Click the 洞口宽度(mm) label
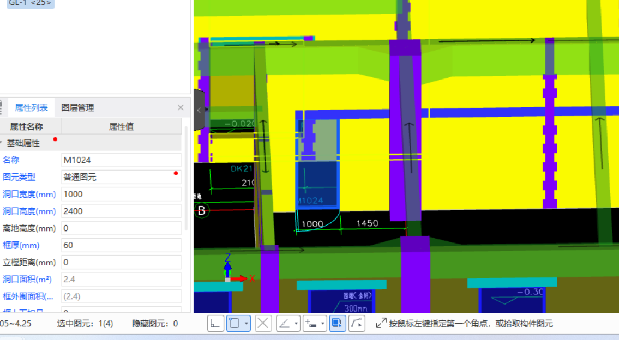This screenshot has width=619, height=340. point(29,194)
